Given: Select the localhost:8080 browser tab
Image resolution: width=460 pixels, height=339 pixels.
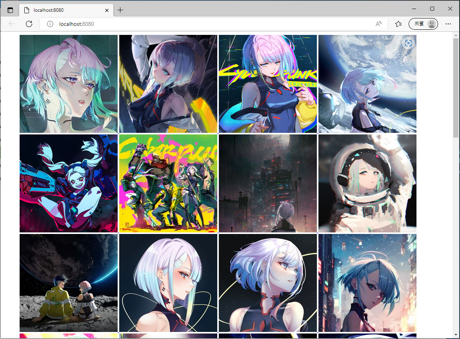Looking at the screenshot, I should coord(67,10).
